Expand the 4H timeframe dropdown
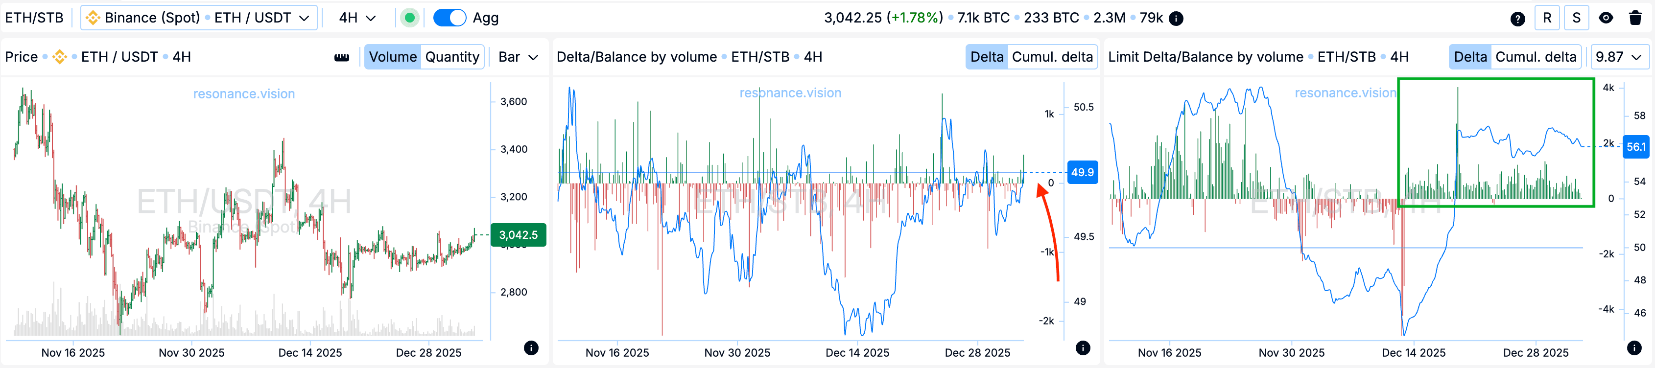The image size is (1655, 368). [357, 18]
